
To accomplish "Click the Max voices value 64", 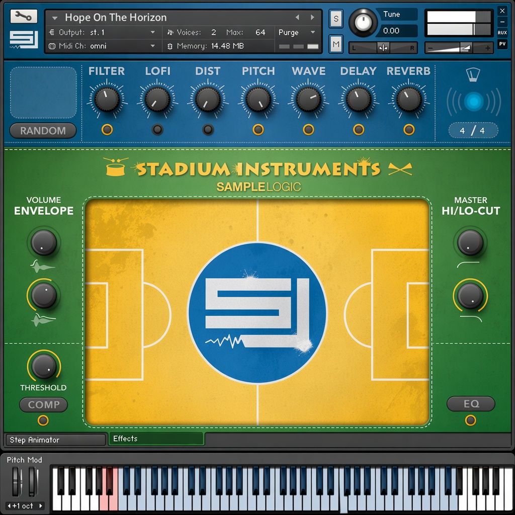I will point(260,32).
